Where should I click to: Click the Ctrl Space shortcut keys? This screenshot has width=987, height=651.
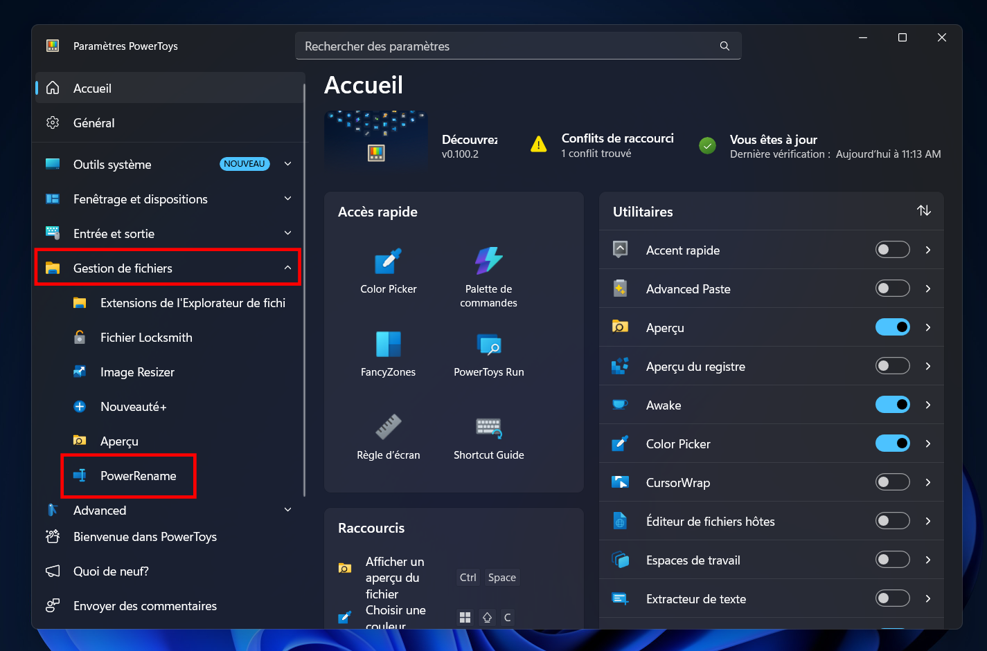click(488, 577)
